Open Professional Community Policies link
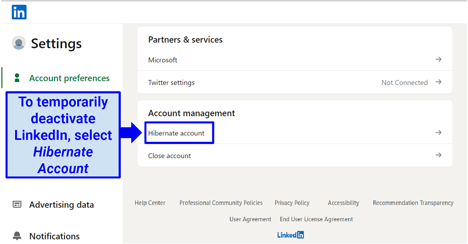Screen dimensions: 468x244 coord(221,203)
